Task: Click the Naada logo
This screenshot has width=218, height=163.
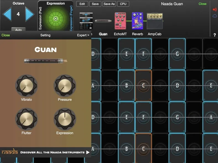Action: [10, 152]
